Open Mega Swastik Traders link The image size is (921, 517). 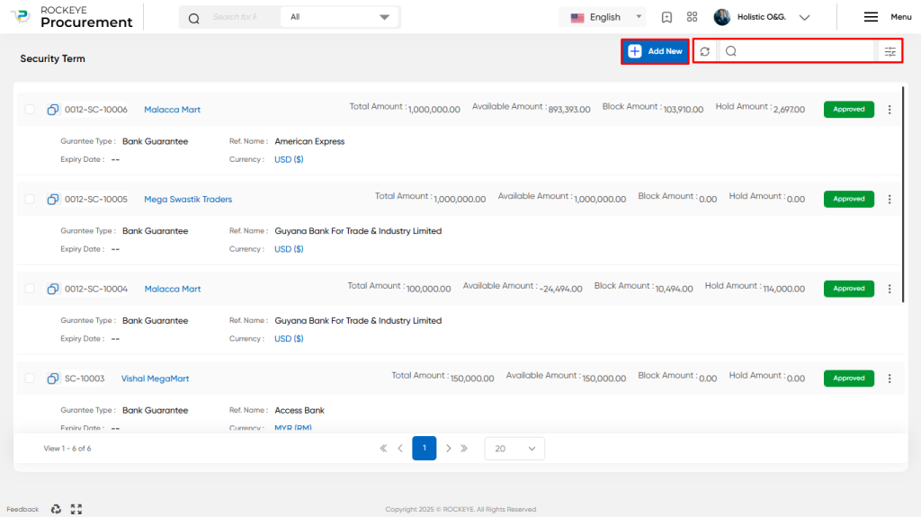pos(188,200)
